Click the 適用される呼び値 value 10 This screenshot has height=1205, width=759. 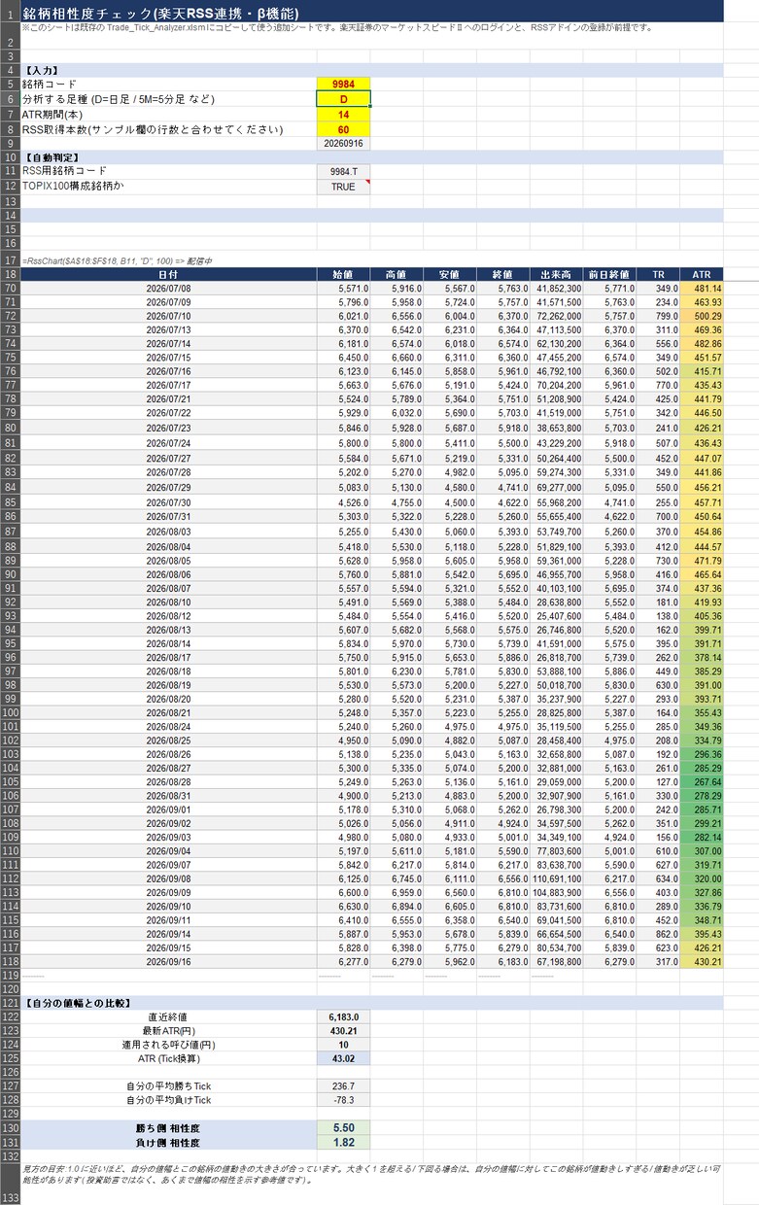tap(343, 1045)
